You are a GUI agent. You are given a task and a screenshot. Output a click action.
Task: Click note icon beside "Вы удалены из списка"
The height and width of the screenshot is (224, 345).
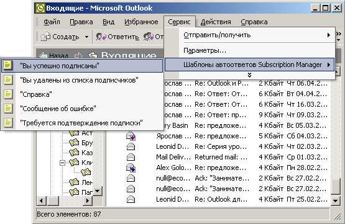click(x=8, y=80)
